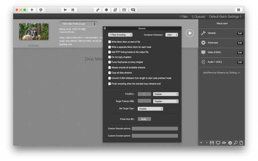The height and width of the screenshot is (161, 258).
Task: Click the save preset floppy disk icon
Action: (x=212, y=143)
